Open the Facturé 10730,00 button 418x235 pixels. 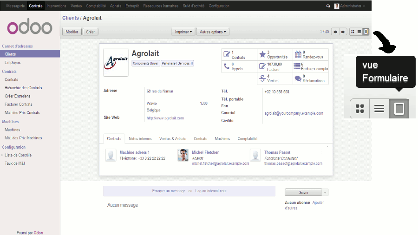275,66
